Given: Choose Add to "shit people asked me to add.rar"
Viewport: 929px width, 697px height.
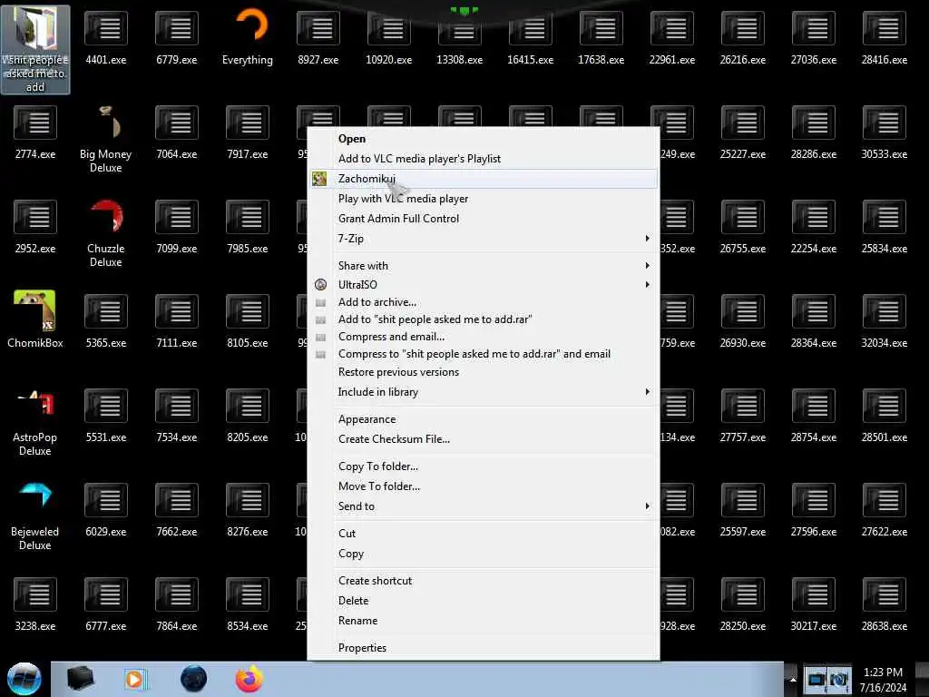Looking at the screenshot, I should [x=484, y=319].
